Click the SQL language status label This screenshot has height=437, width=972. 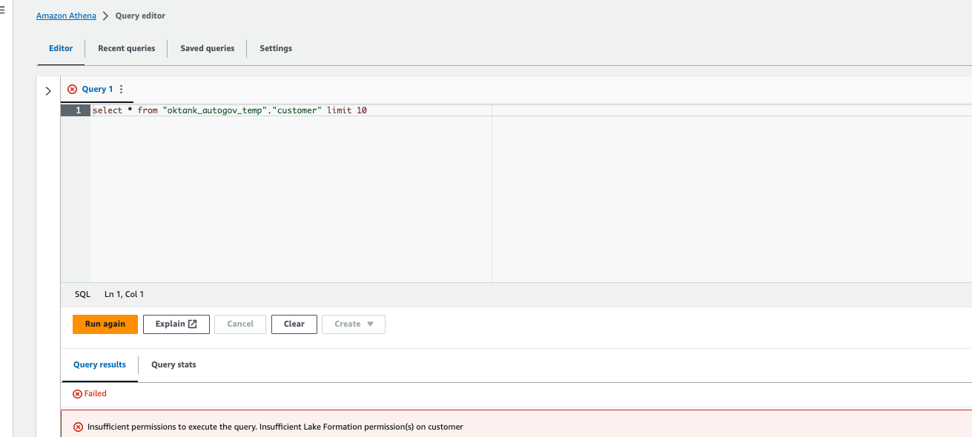82,294
